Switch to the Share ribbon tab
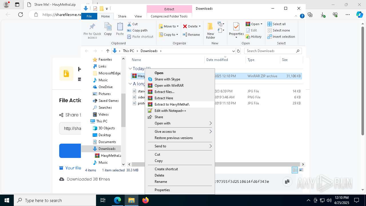This screenshot has height=206, width=366. pyautogui.click(x=122, y=16)
